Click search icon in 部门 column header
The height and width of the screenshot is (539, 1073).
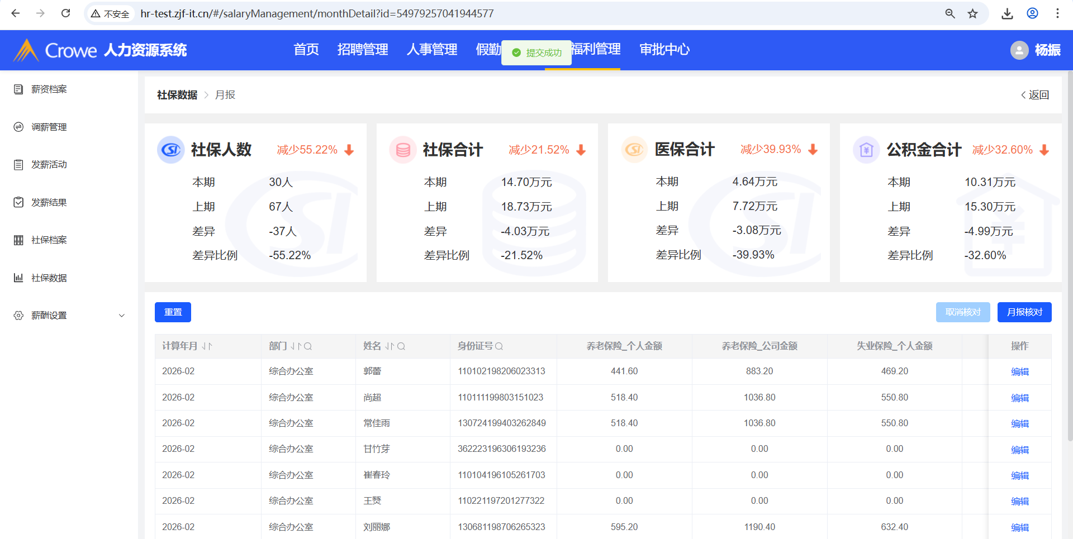click(x=308, y=346)
